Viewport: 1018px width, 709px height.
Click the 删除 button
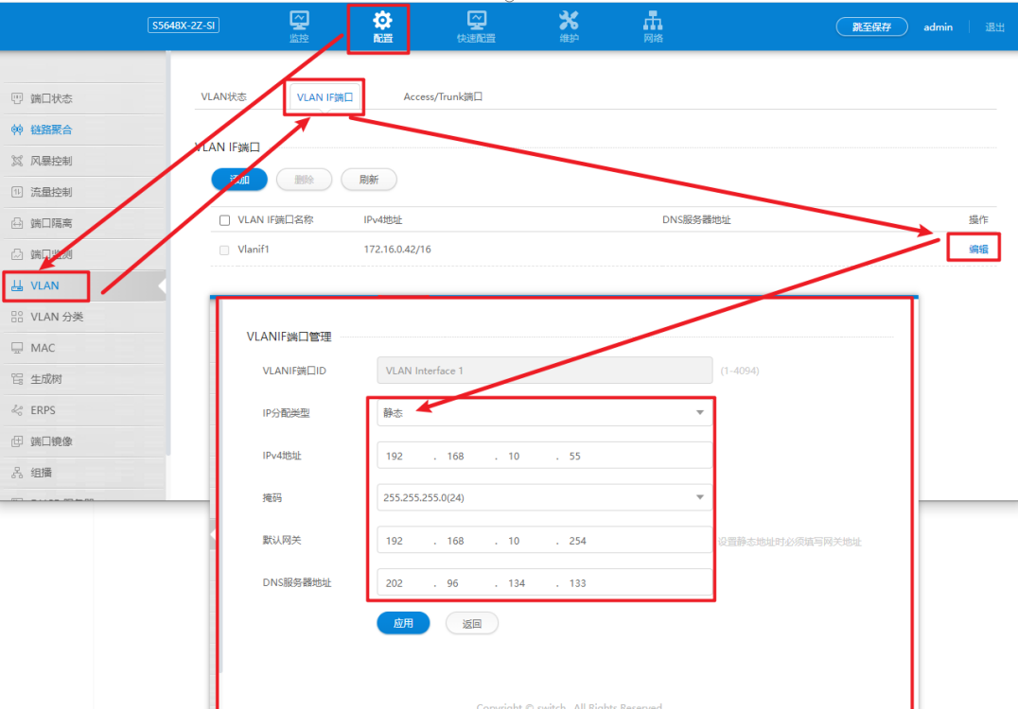[304, 180]
